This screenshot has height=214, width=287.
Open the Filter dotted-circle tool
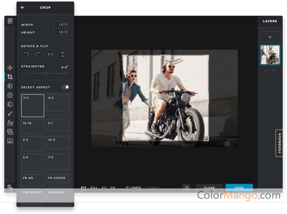pos(10,95)
